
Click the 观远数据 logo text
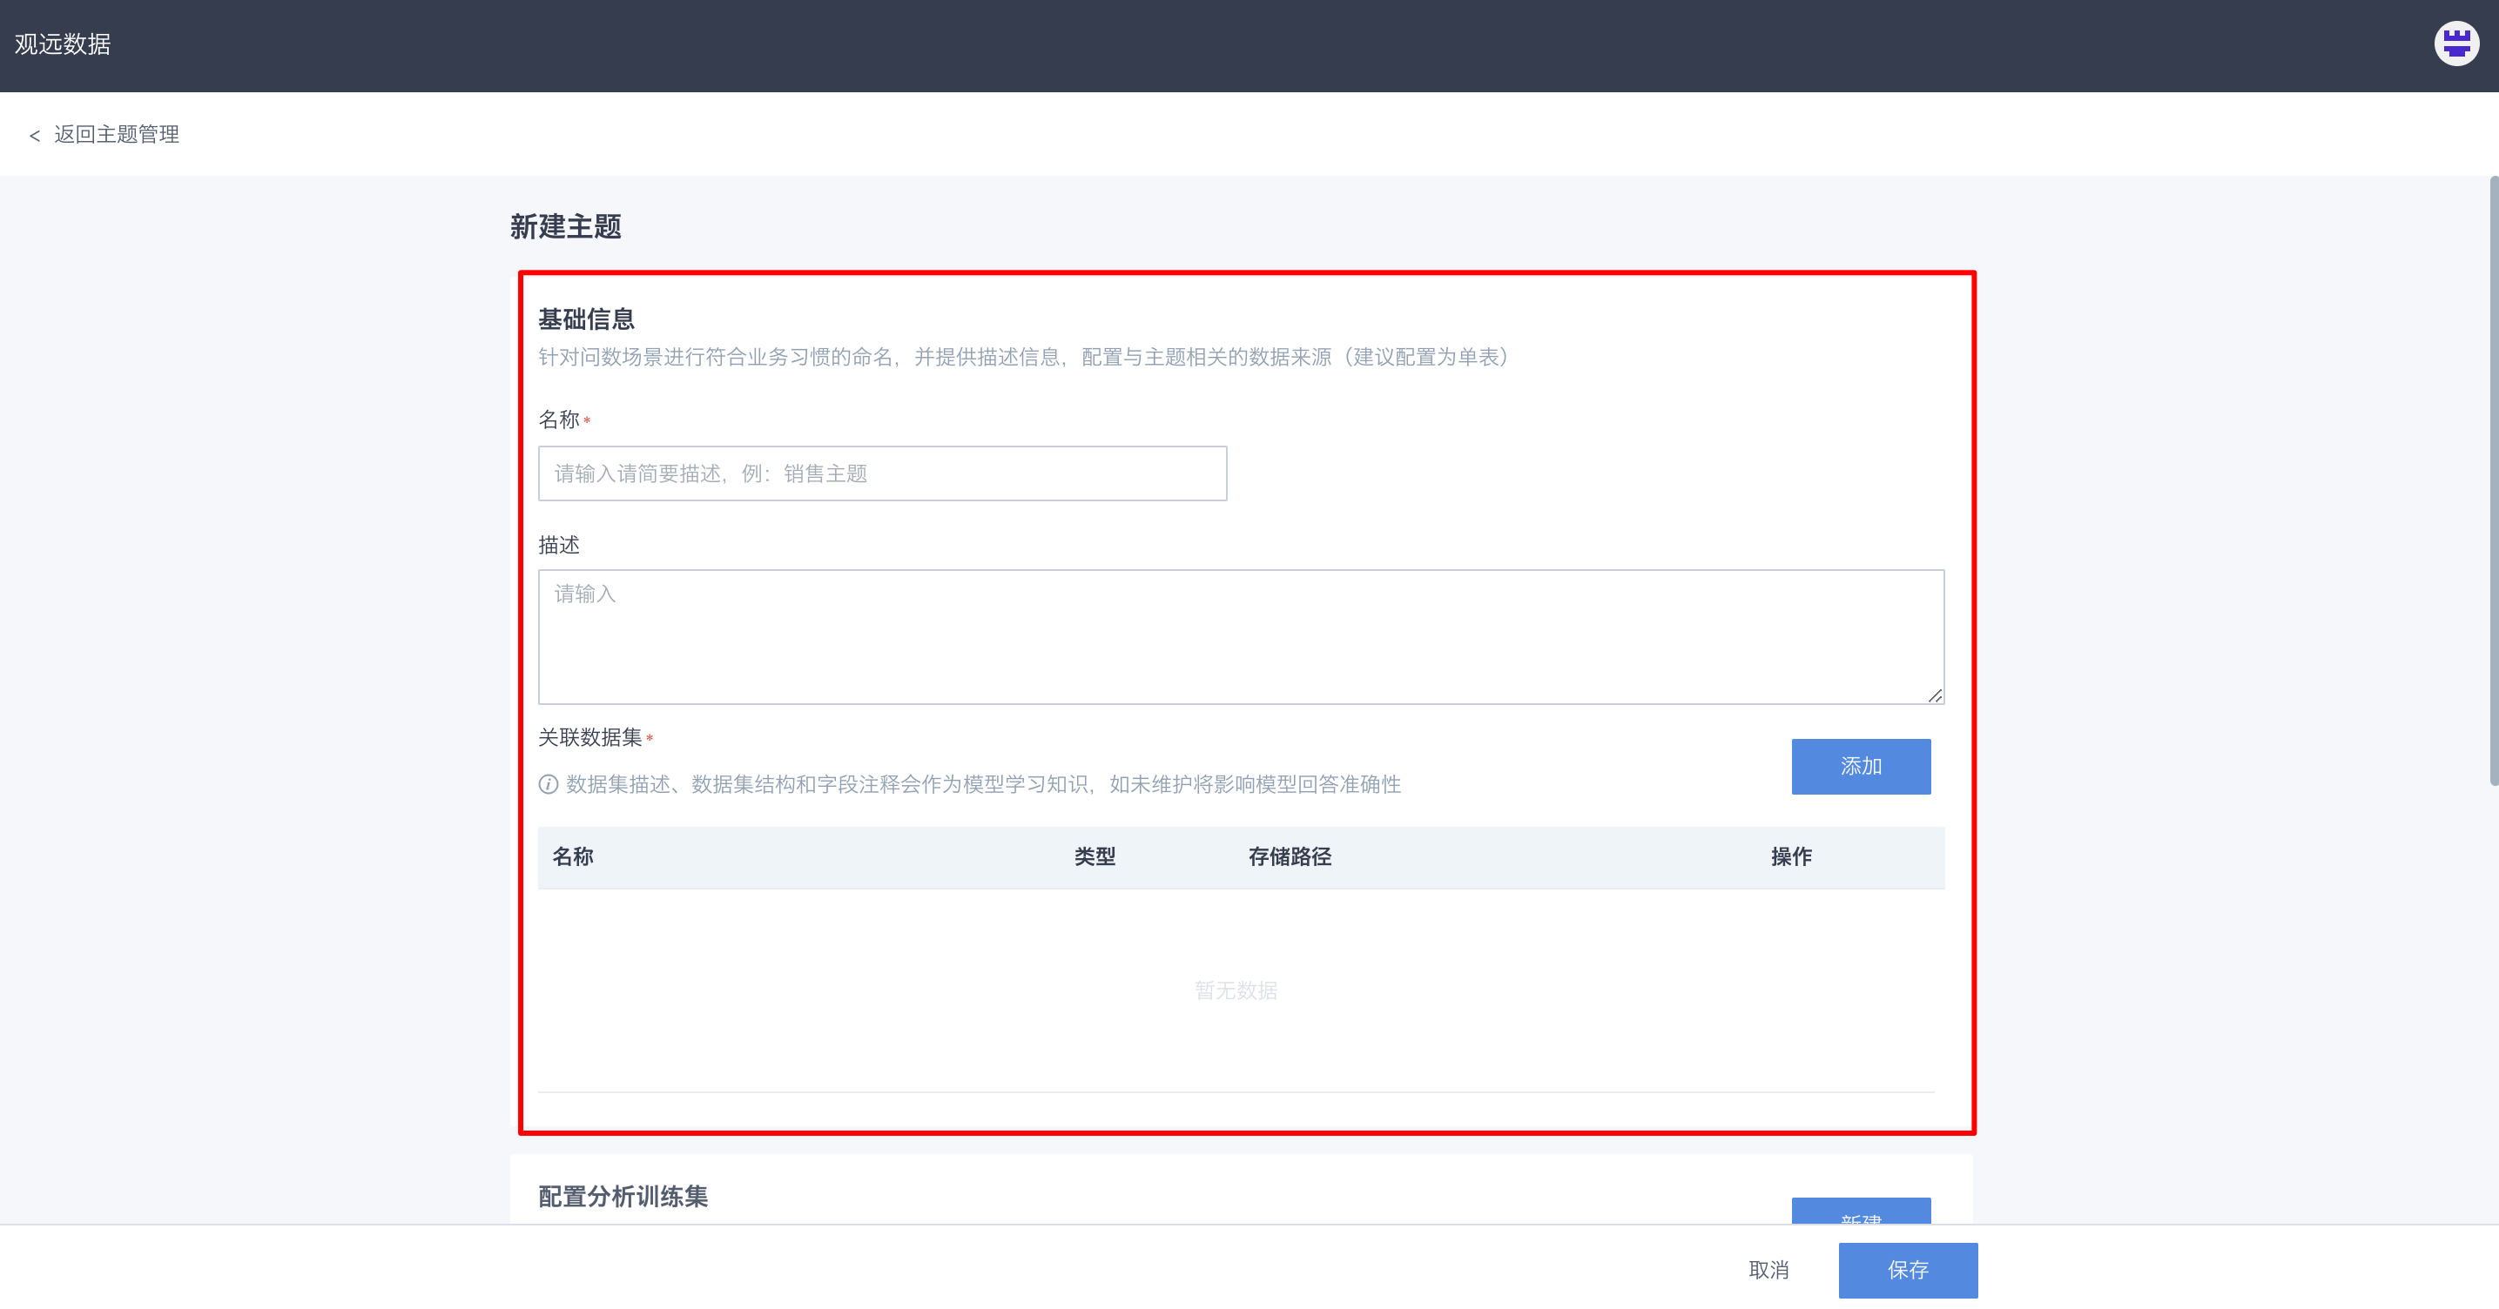(62, 44)
